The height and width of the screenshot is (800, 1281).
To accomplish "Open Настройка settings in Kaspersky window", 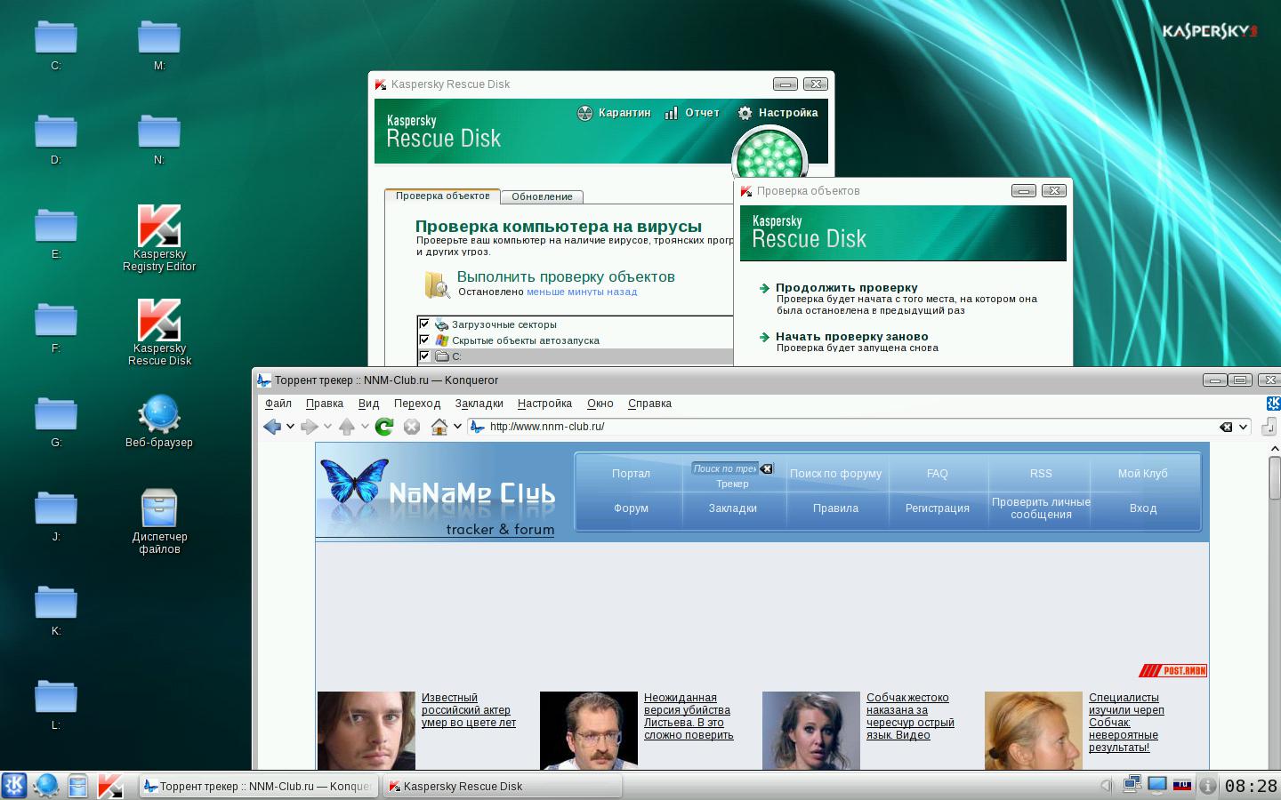I will click(x=777, y=113).
